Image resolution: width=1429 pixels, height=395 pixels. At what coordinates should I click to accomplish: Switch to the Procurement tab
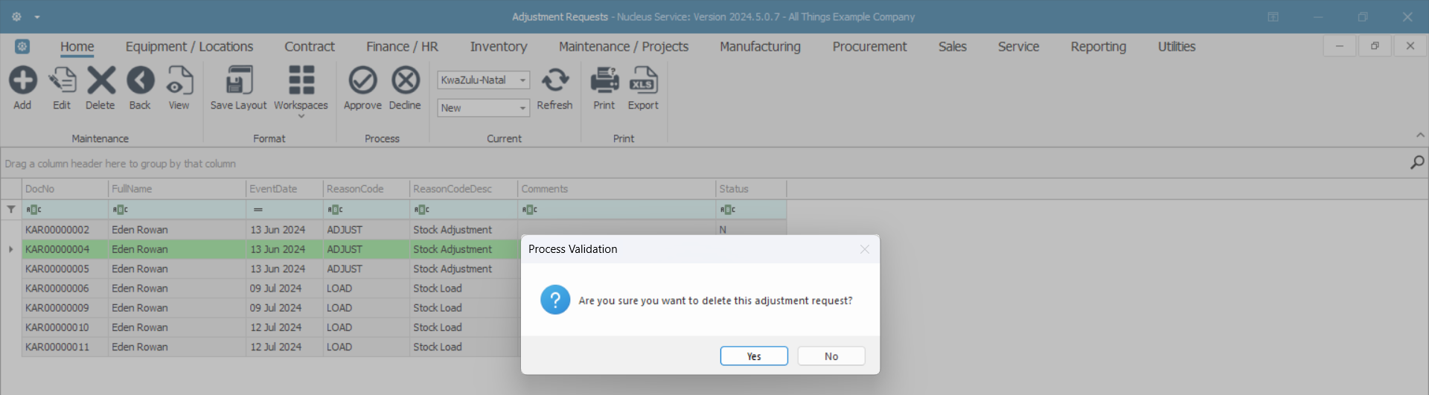point(869,47)
